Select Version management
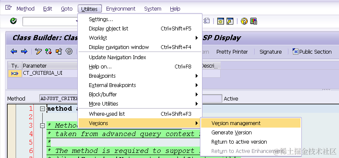Screen dimensions: 339x158 pyautogui.click(x=251, y=123)
